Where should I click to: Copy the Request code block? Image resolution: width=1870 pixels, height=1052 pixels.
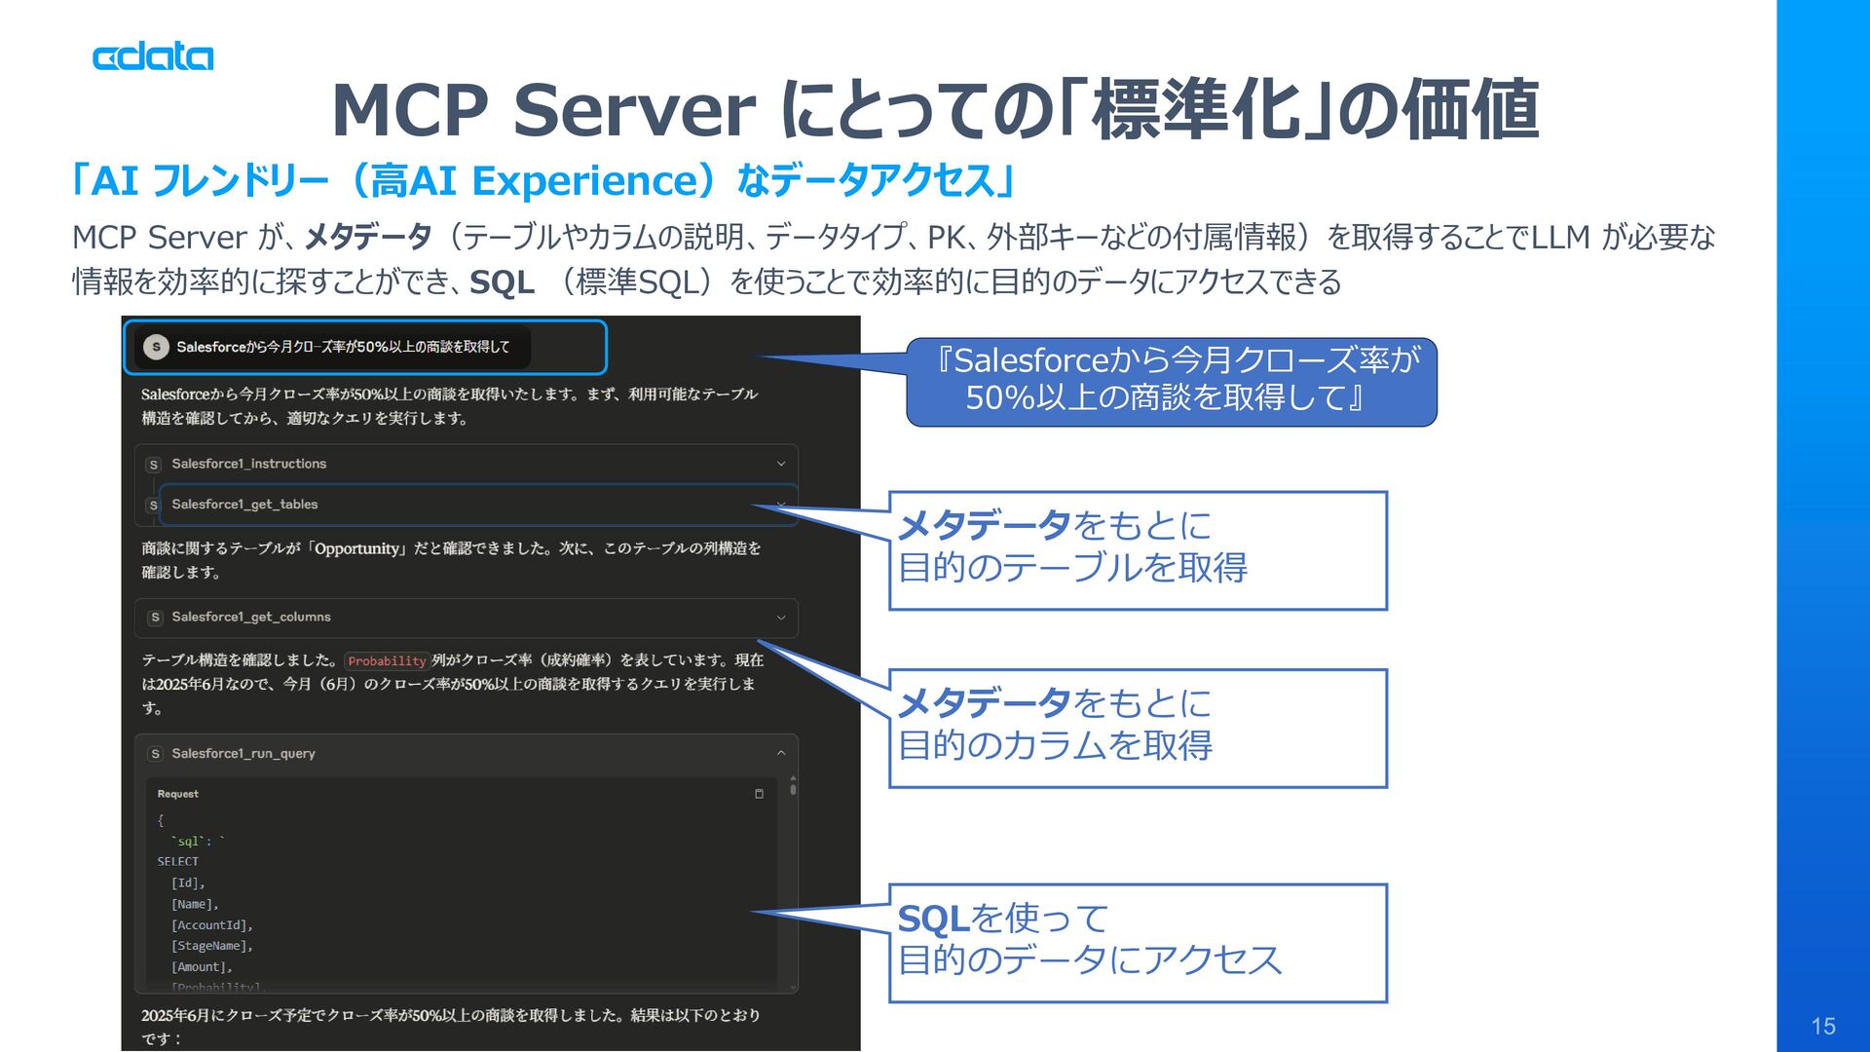[x=759, y=794]
